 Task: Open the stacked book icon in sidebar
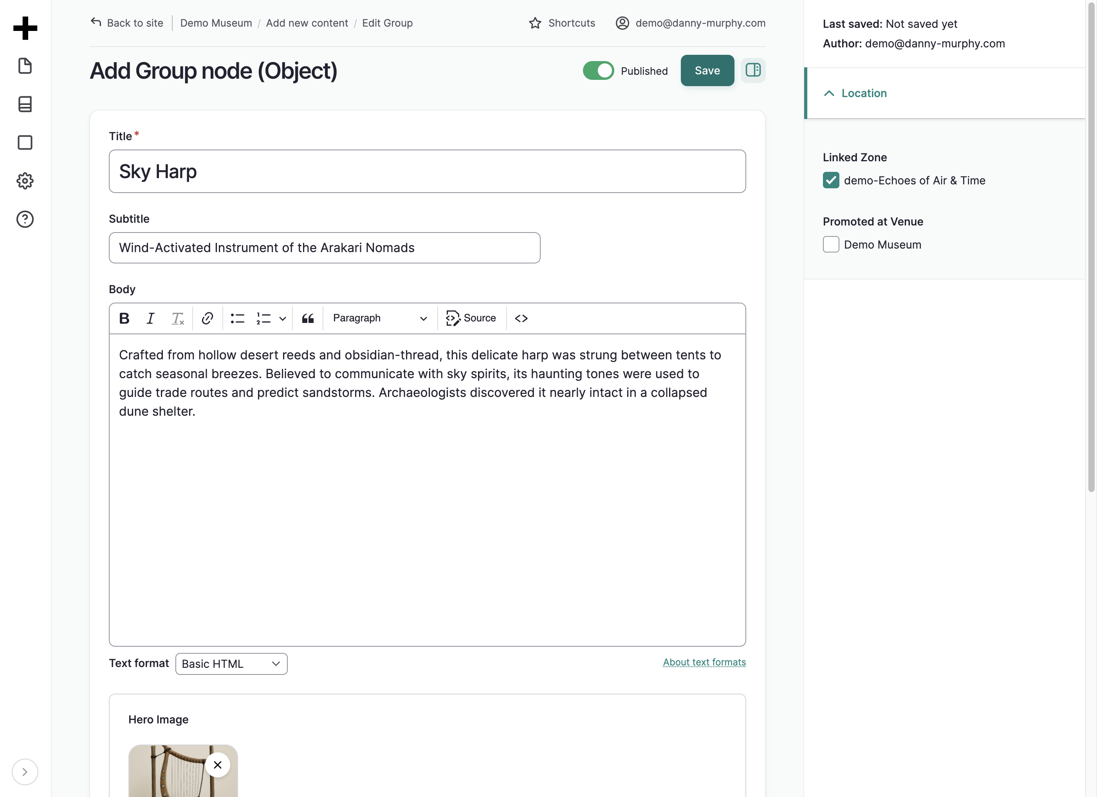25,104
